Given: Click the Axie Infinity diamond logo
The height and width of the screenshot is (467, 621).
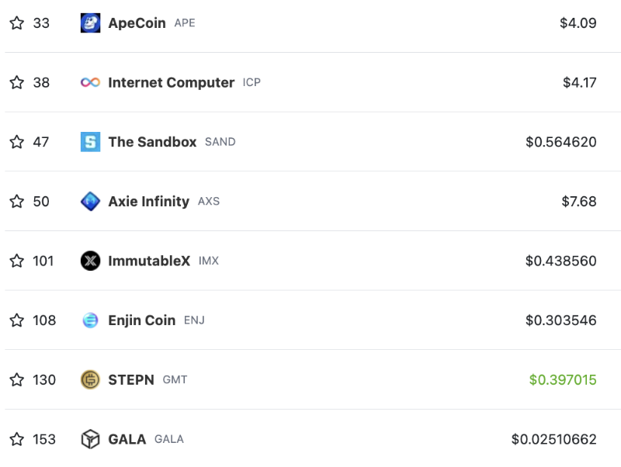Looking at the screenshot, I should 90,201.
